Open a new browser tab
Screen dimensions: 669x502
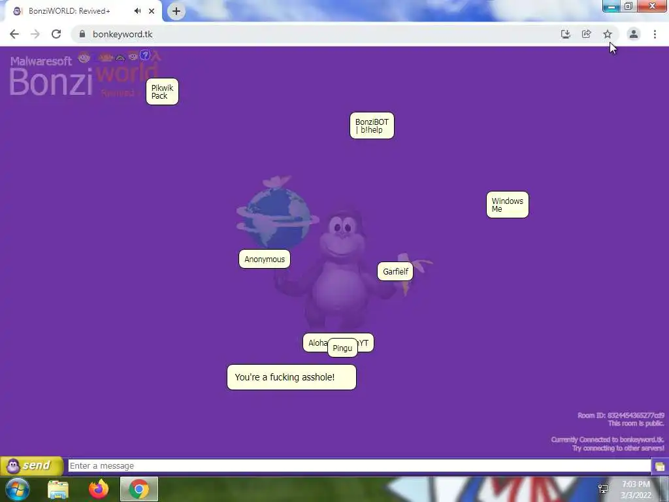pyautogui.click(x=176, y=11)
